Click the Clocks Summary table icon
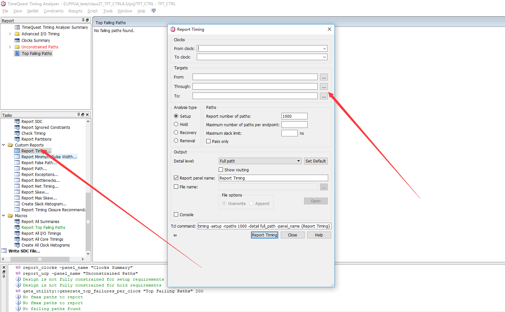This screenshot has width=505, height=312. (17, 40)
